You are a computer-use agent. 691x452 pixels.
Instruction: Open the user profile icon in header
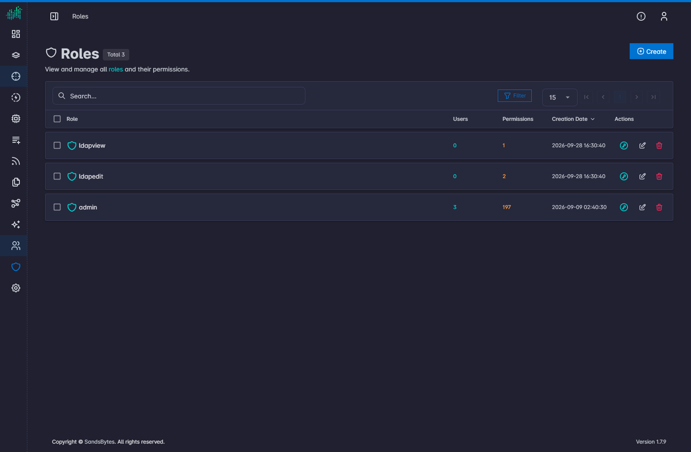pyautogui.click(x=664, y=16)
